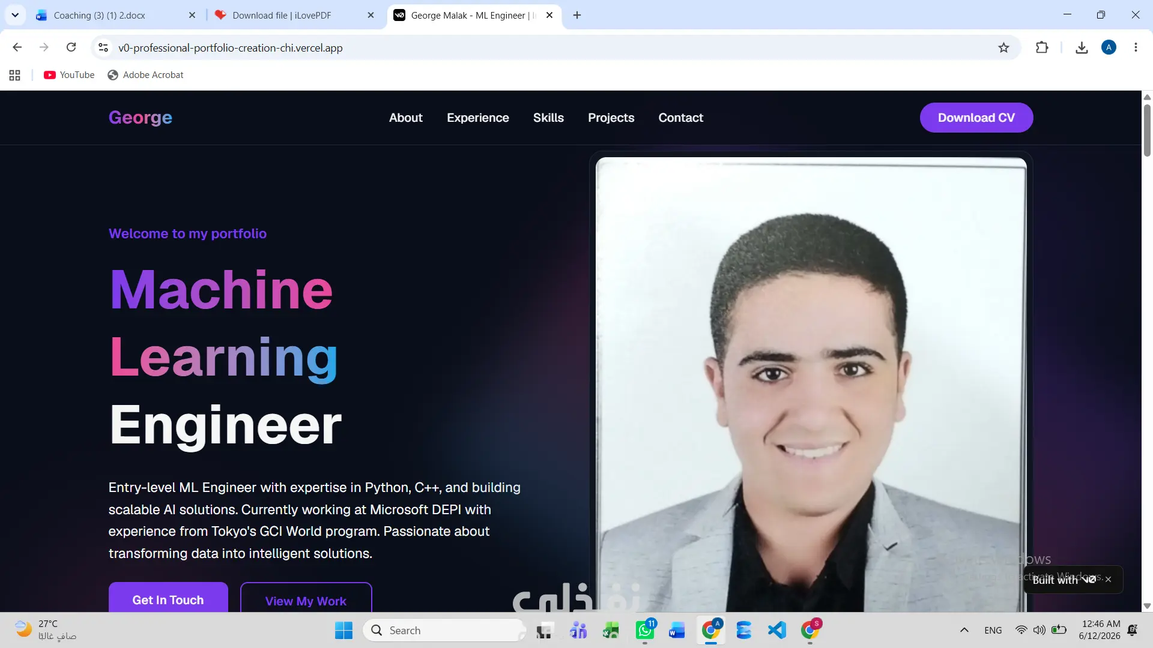
Task: Show hidden system tray icons
Action: coord(964,630)
